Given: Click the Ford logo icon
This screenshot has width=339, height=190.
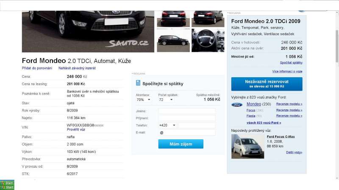Looking at the screenshot, I should pos(237,104).
